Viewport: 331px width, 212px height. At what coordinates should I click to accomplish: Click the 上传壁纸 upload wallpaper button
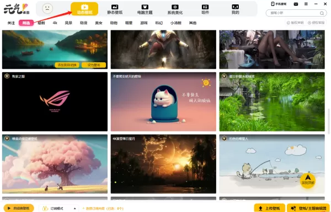click(270, 208)
